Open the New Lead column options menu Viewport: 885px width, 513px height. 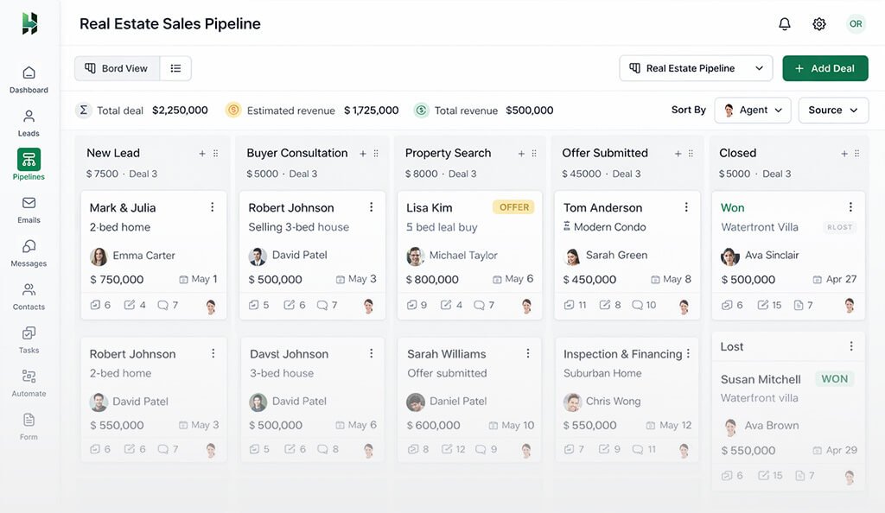(x=214, y=153)
